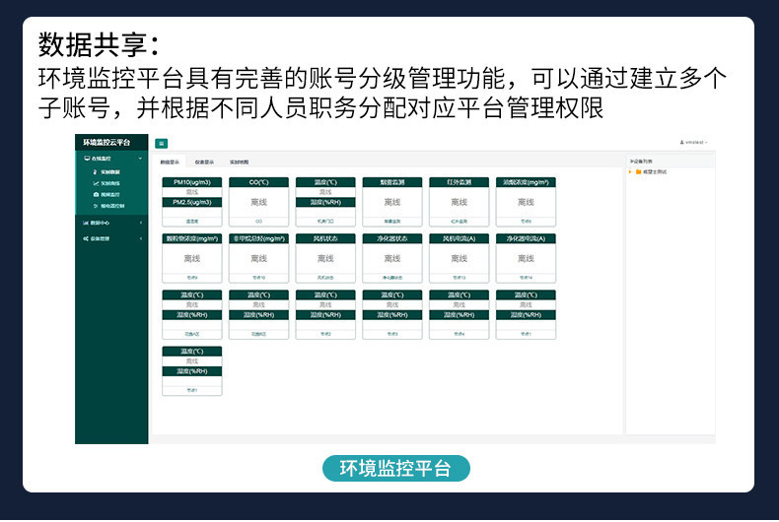Click the 花园B区 card footer link
This screenshot has height=522, width=779.
[258, 335]
